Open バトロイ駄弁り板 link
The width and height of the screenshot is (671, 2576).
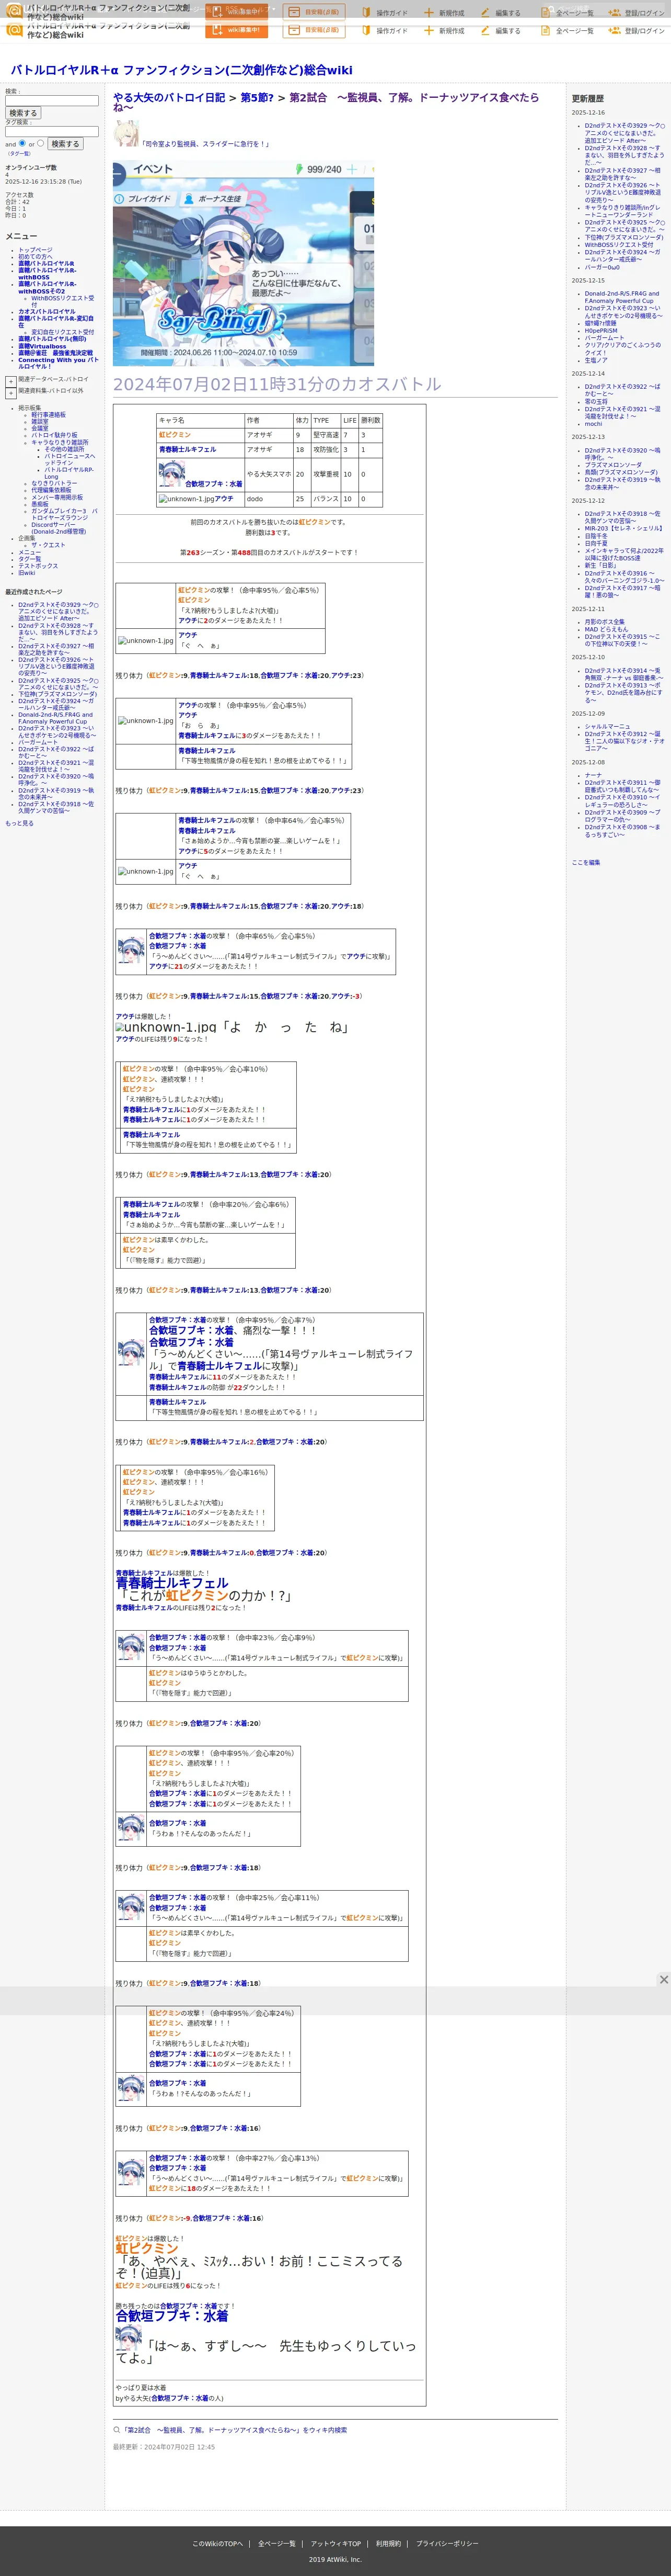[x=54, y=436]
